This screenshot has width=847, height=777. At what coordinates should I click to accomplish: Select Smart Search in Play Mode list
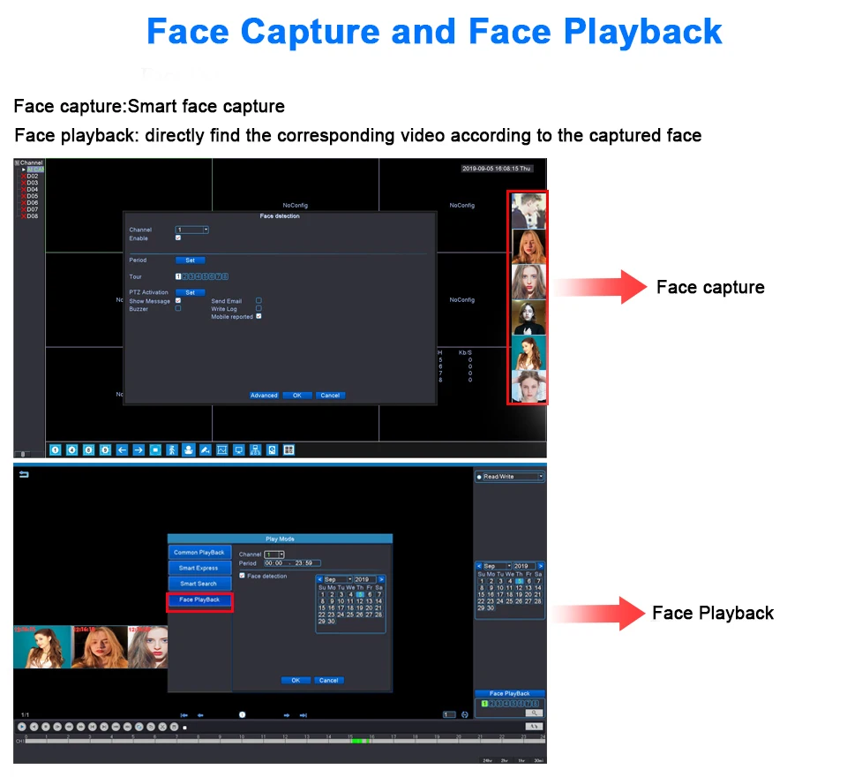(199, 584)
